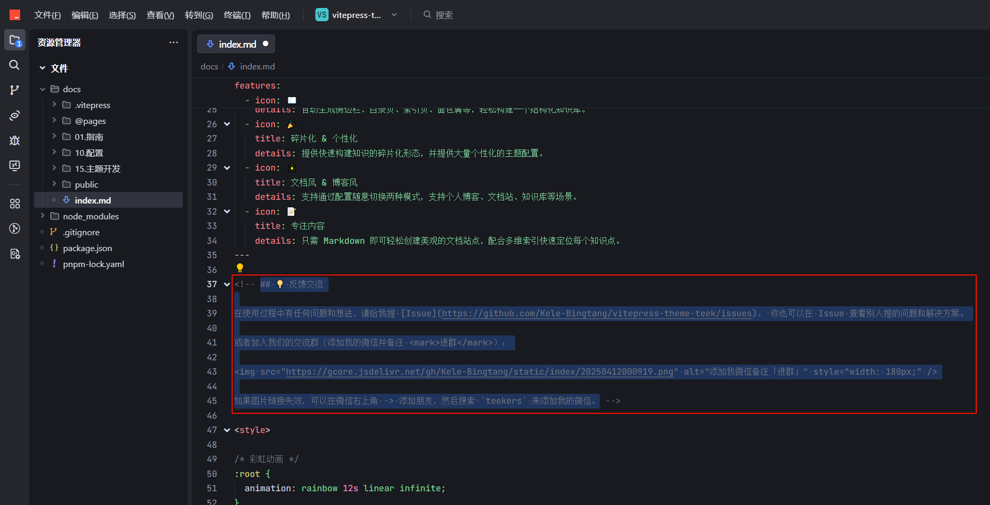Viewport: 990px width, 505px height.
Task: Click the search magnifier in title bar
Action: [x=427, y=15]
